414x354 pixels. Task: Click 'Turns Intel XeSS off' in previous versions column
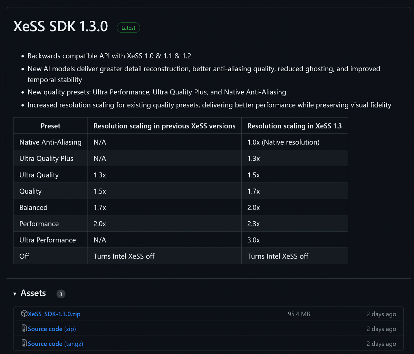click(124, 256)
